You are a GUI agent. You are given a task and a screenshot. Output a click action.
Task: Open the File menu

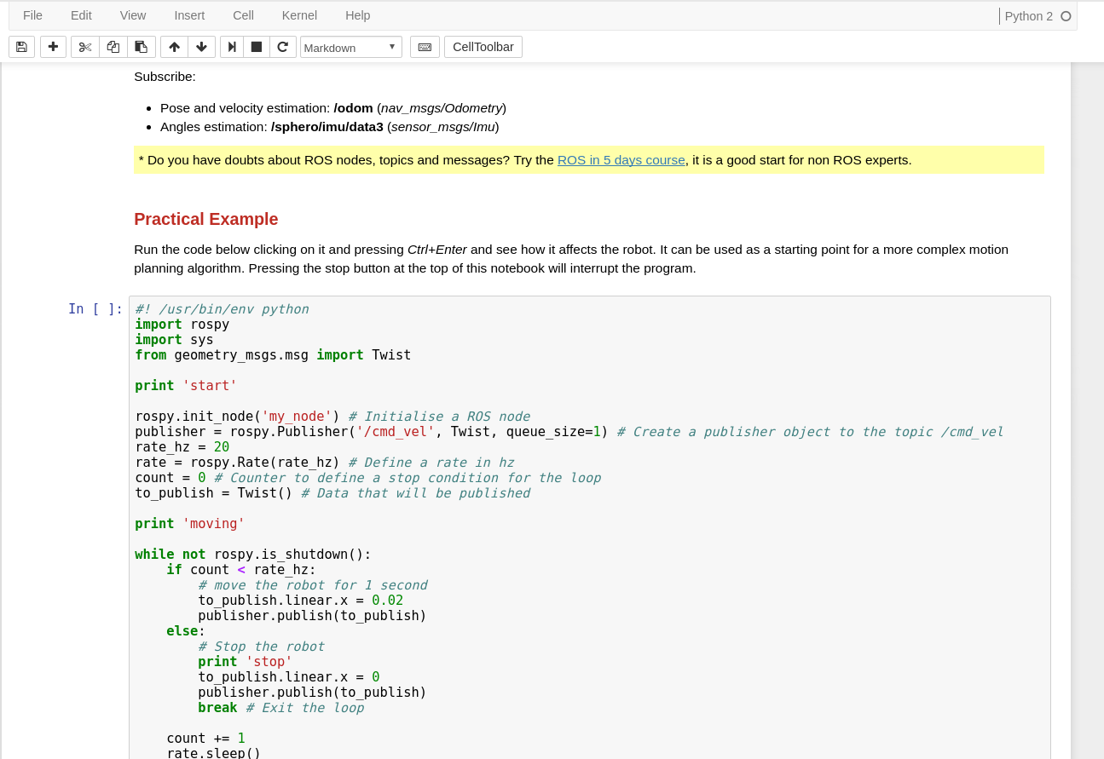click(32, 15)
